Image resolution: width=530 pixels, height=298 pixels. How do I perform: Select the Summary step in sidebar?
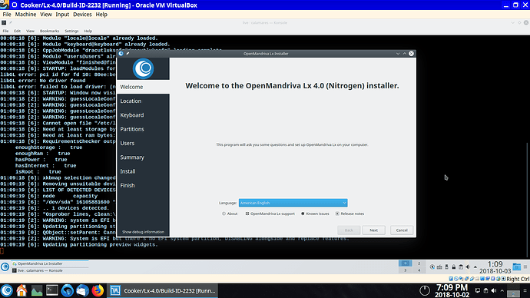[x=143, y=157]
